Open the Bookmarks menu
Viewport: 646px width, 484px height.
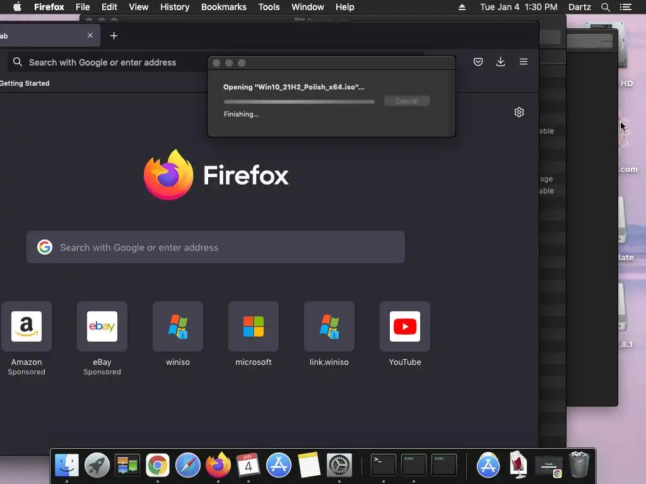(x=224, y=7)
